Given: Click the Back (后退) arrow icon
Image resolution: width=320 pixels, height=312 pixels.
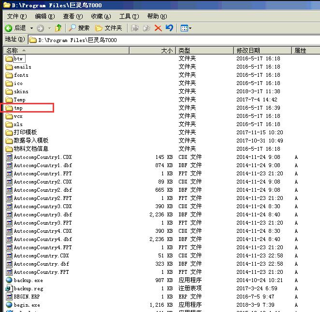Looking at the screenshot, I should click(9, 28).
